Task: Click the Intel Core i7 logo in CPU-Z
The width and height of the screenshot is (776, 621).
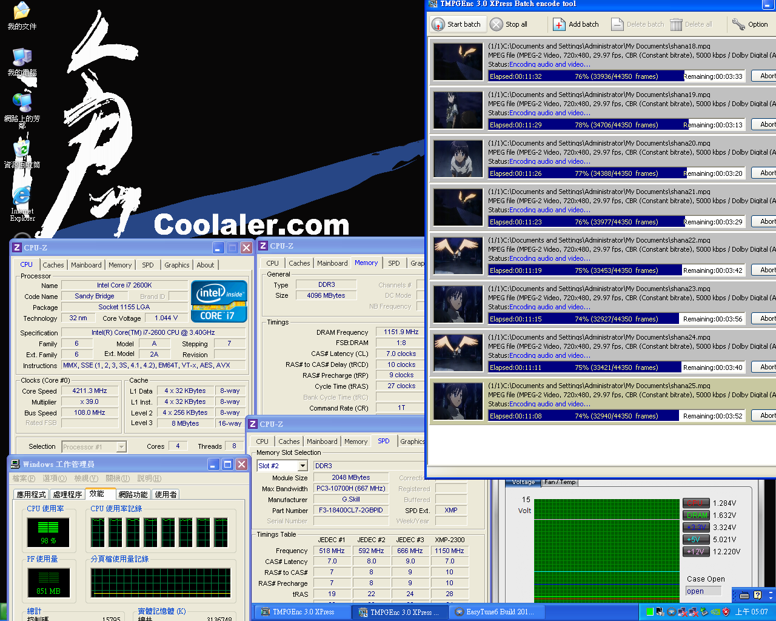Action: pyautogui.click(x=219, y=301)
